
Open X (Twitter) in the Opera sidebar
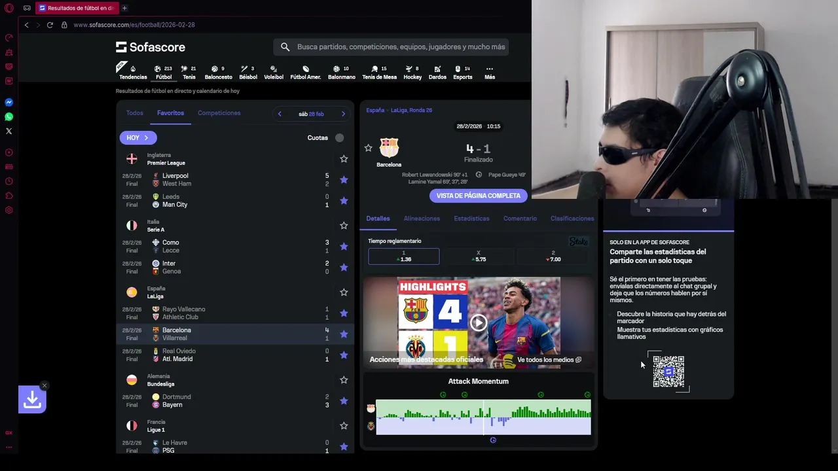(9, 131)
